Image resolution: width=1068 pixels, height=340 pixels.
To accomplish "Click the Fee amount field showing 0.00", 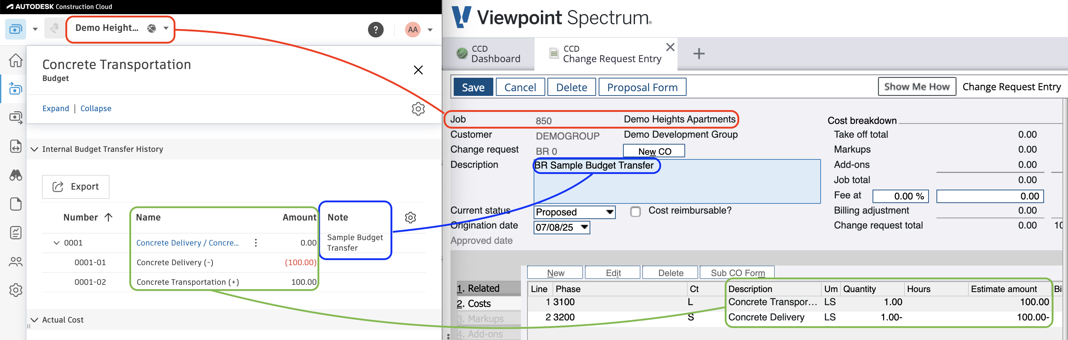I will pos(990,196).
